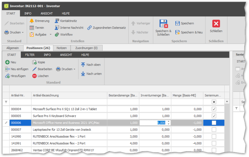
Task: Open the Allgemein tab
Action: [x=12, y=48]
